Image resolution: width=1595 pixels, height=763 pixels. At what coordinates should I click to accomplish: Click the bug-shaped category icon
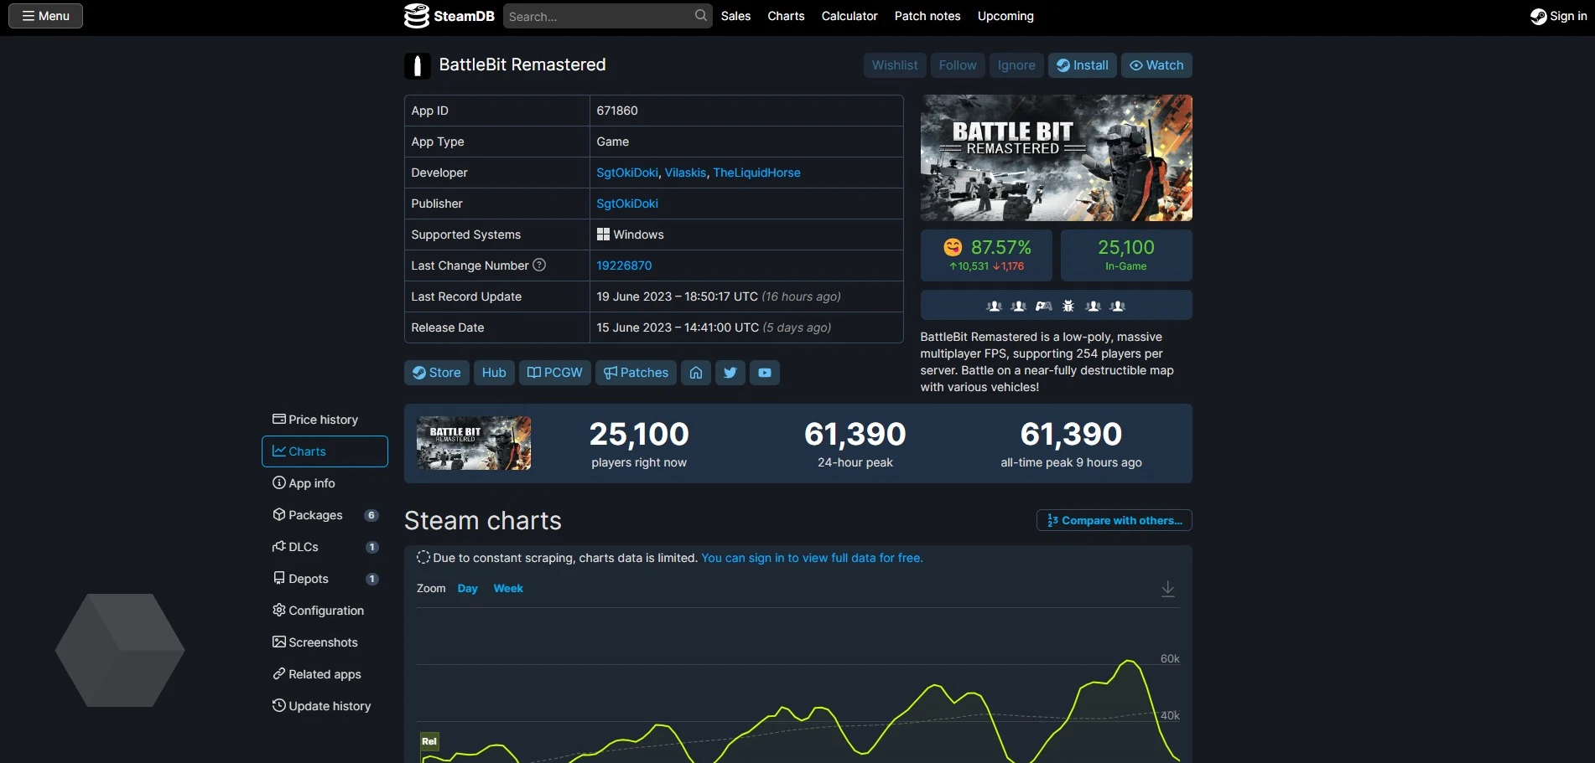tap(1068, 306)
